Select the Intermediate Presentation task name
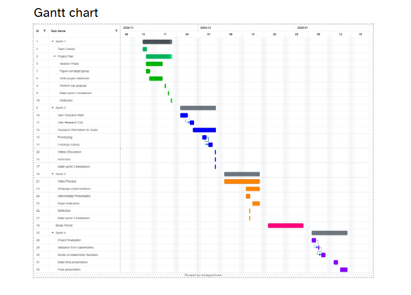Viewport: 411px width, 295px height. 74,196
